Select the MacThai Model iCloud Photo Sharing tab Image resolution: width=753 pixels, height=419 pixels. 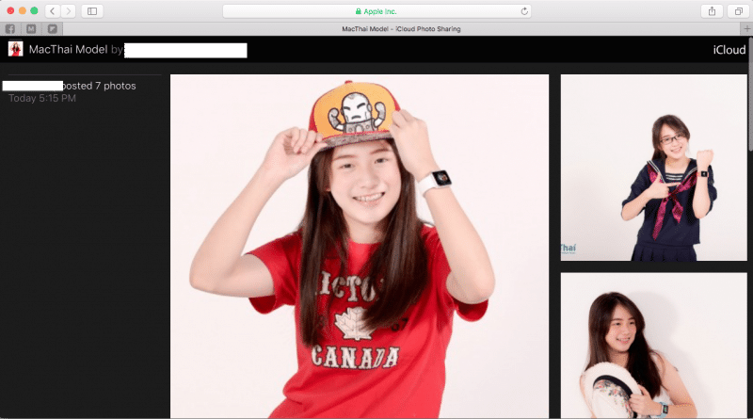click(x=401, y=29)
